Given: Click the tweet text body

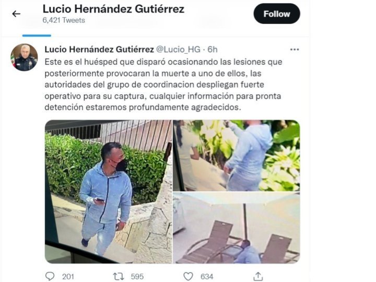Looking at the screenshot, I should (163, 85).
